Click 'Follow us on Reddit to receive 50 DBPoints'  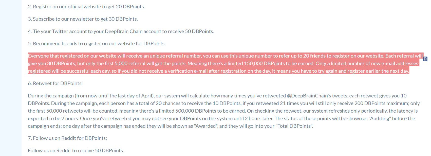tap(76, 151)
